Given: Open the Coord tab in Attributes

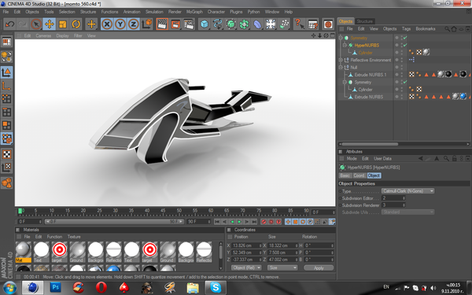Looking at the screenshot, I should tap(359, 175).
